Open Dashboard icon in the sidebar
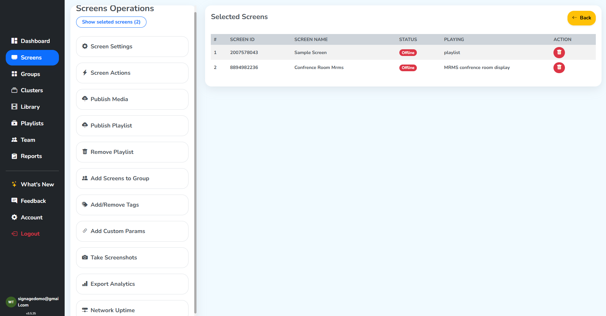Screen dimensions: 606x316 tap(14, 41)
